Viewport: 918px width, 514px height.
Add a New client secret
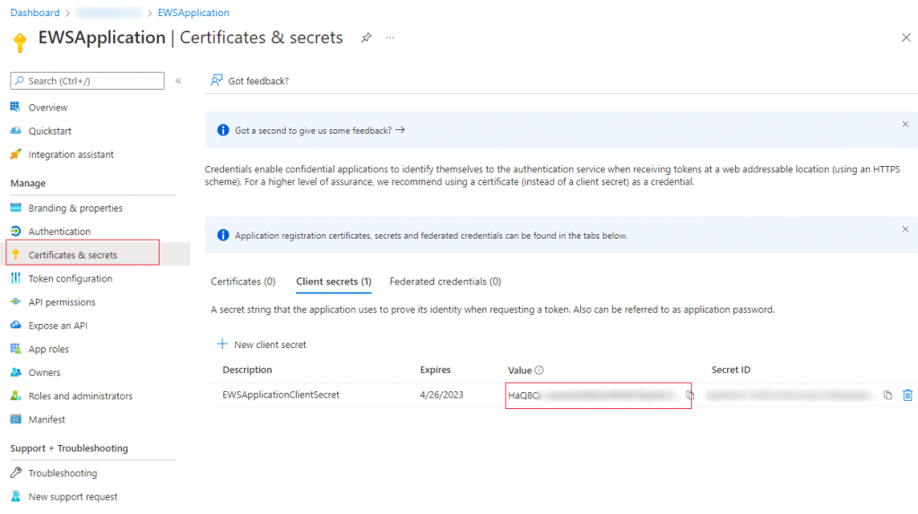[x=262, y=344]
